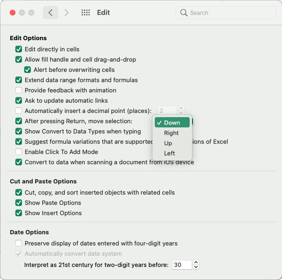
Task: Click the two-digit years stepper arrows
Action: [196, 265]
